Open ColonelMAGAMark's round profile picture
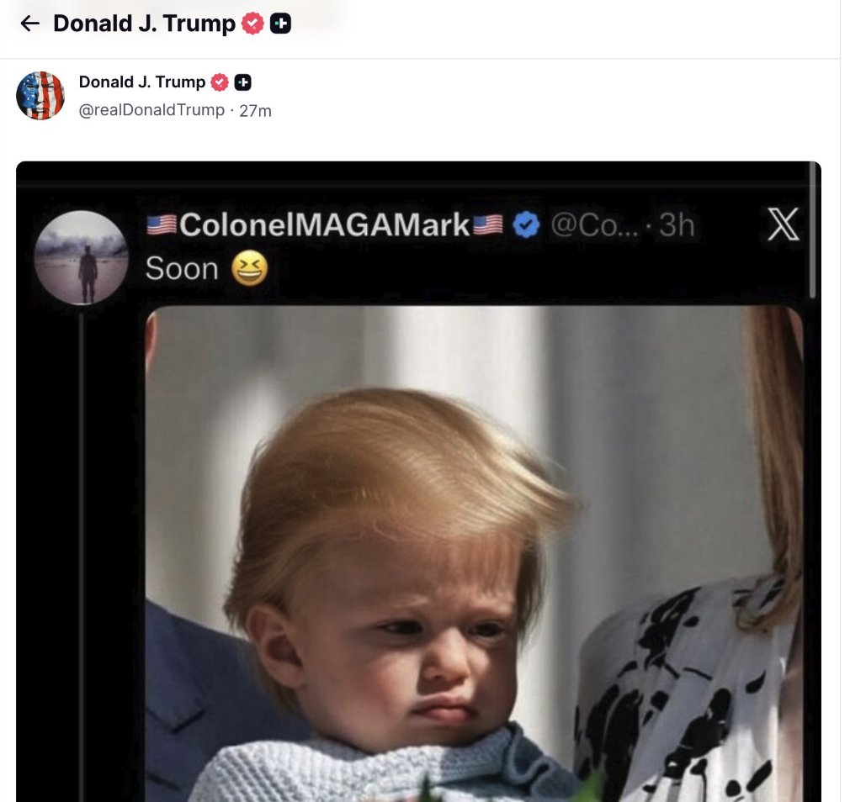 [82, 257]
